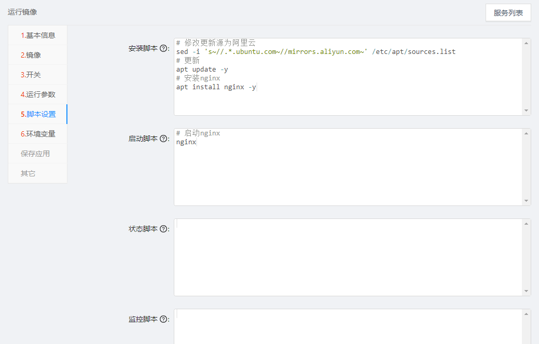Click 保存应用 in the sidebar
This screenshot has width=539, height=344.
pyautogui.click(x=35, y=154)
